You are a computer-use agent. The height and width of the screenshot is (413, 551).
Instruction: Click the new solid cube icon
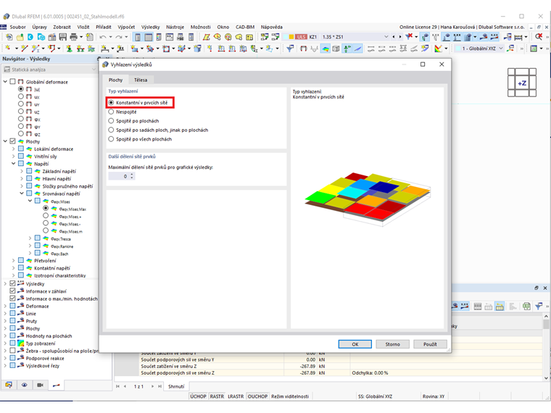click(197, 49)
